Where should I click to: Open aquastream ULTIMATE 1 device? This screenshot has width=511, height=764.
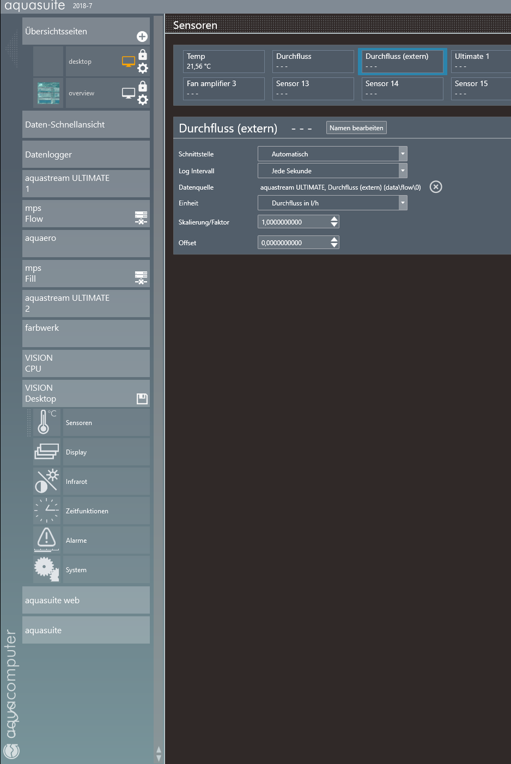coord(86,184)
